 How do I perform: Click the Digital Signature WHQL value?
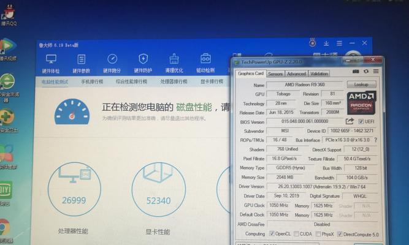tap(360, 196)
